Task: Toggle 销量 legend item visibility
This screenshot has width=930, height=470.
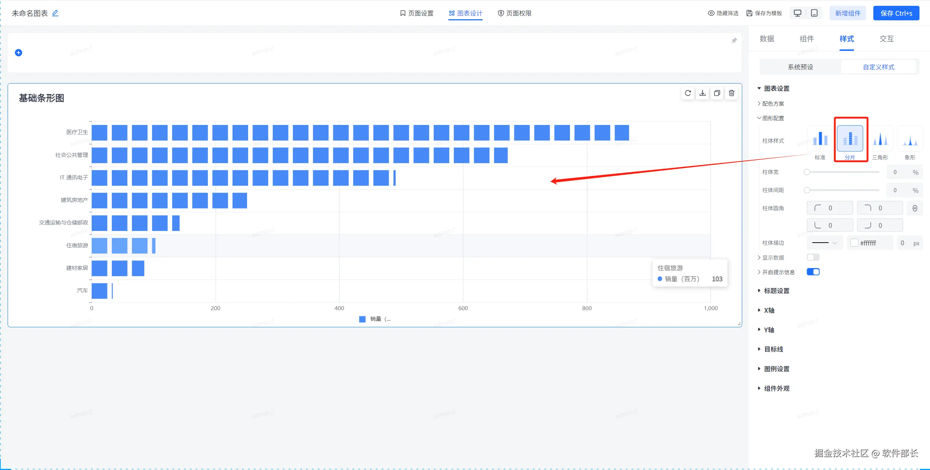Action: coord(375,319)
